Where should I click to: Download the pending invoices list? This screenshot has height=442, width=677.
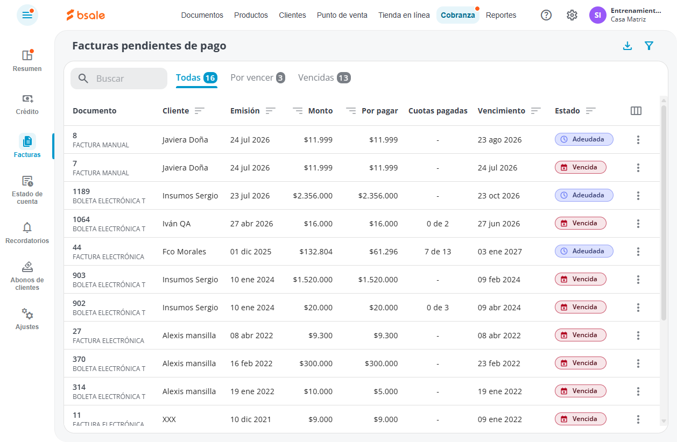click(627, 46)
